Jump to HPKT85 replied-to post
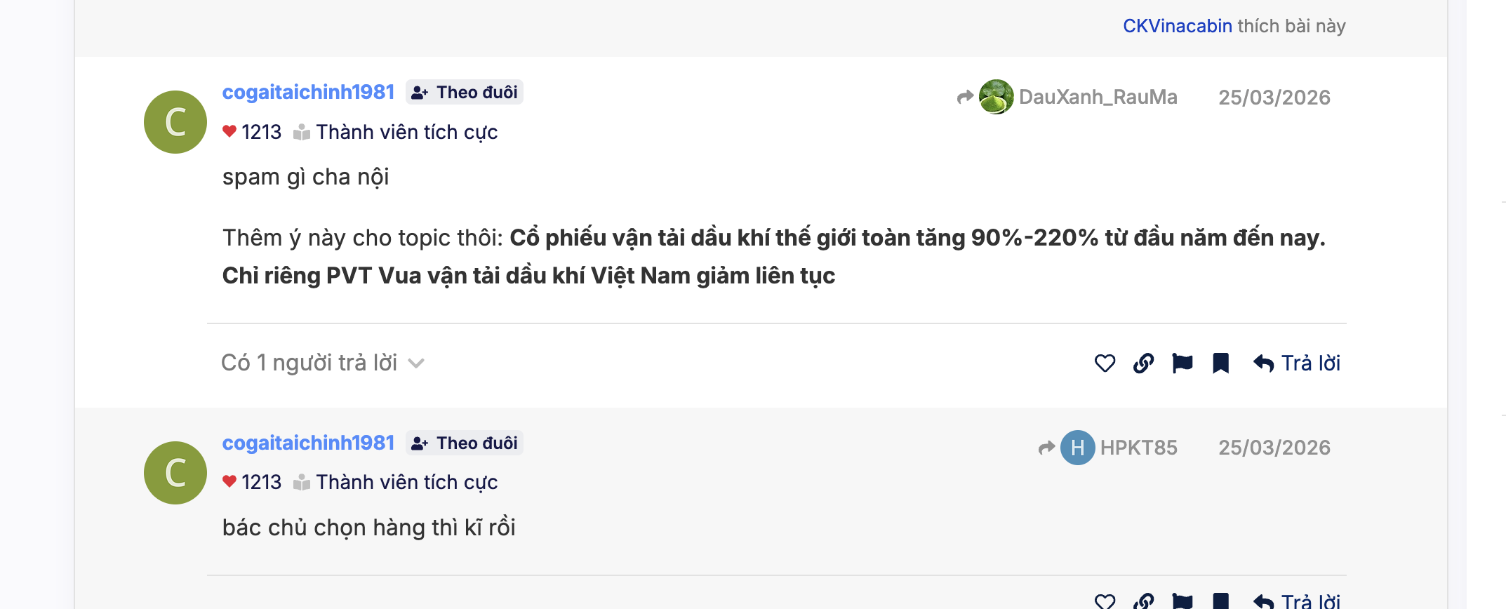Viewport: 1506px width, 609px height. pos(1138,448)
